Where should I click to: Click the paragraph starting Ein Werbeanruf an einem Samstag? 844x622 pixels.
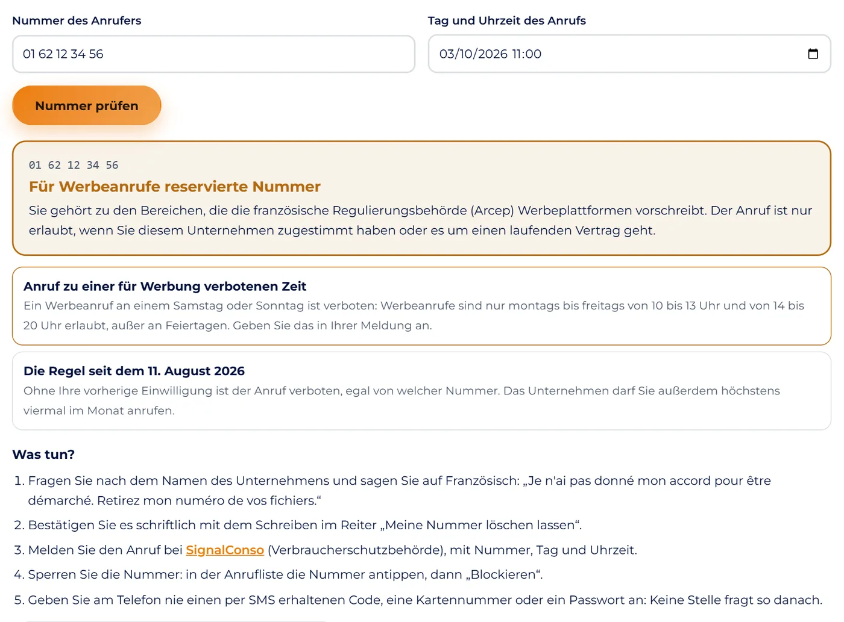click(414, 316)
